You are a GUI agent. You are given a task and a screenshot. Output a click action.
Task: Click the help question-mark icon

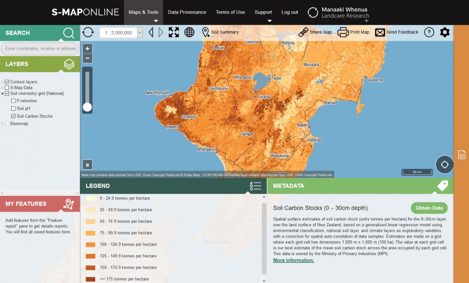429,32
